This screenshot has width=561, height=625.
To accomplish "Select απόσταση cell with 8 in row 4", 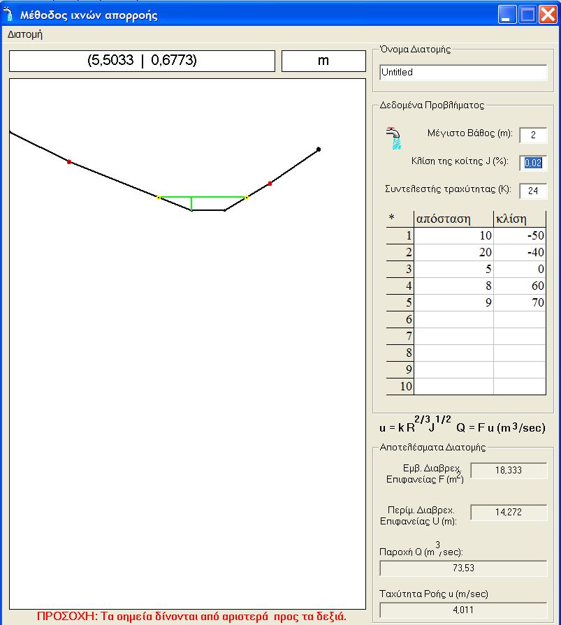I will point(453,286).
